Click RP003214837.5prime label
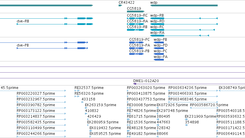Screen dimensions: 245x138 [x=36, y=116]
